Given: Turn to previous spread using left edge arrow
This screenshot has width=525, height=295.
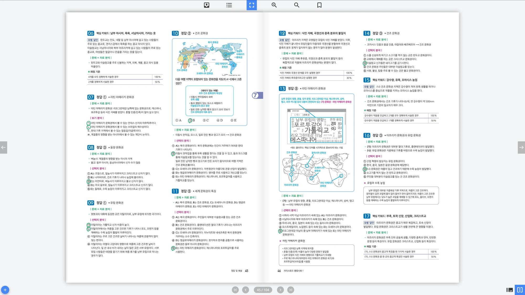Looking at the screenshot, I should (3, 147).
